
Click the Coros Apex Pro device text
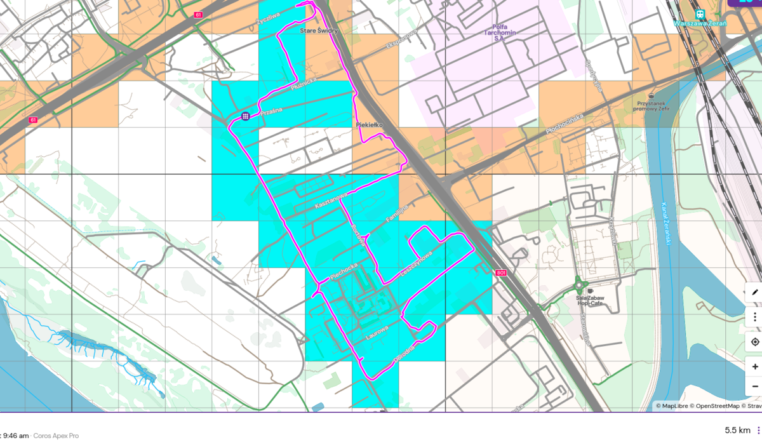(x=57, y=436)
